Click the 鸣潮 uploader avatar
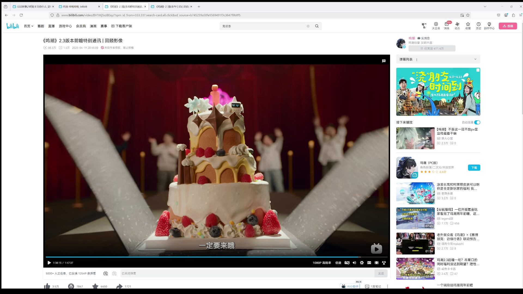Image resolution: width=523 pixels, height=294 pixels. 401,43
